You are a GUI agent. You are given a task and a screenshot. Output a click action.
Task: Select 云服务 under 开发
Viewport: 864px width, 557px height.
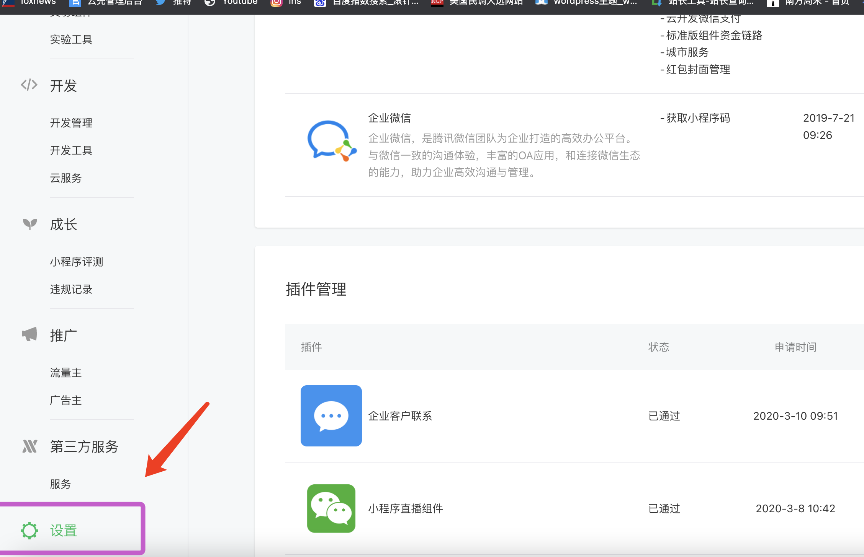[x=66, y=178]
